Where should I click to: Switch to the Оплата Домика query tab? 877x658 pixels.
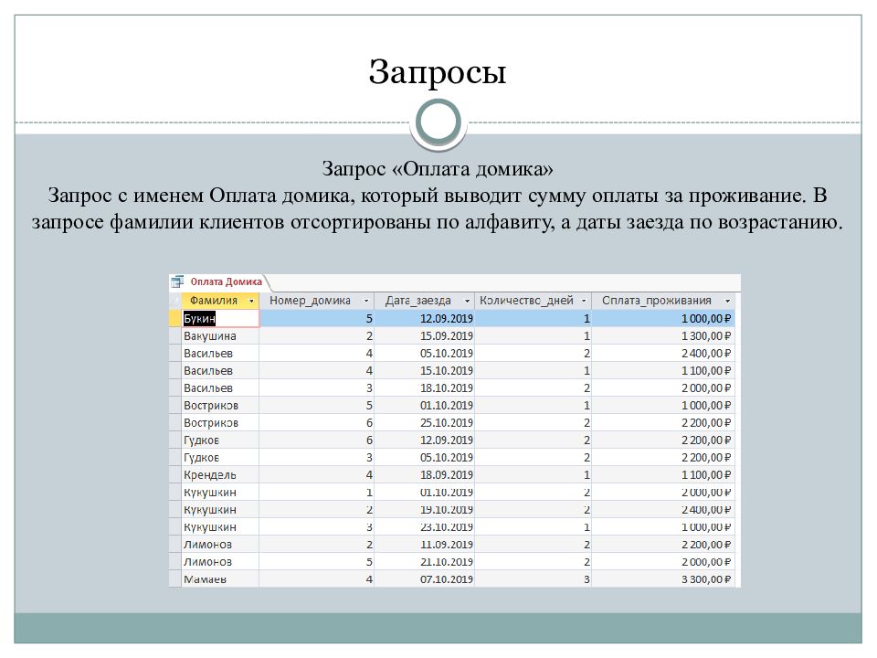[226, 282]
